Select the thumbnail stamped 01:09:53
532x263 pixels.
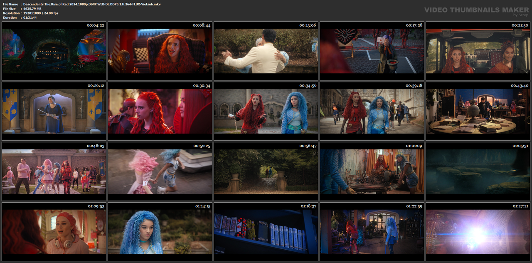click(x=54, y=232)
